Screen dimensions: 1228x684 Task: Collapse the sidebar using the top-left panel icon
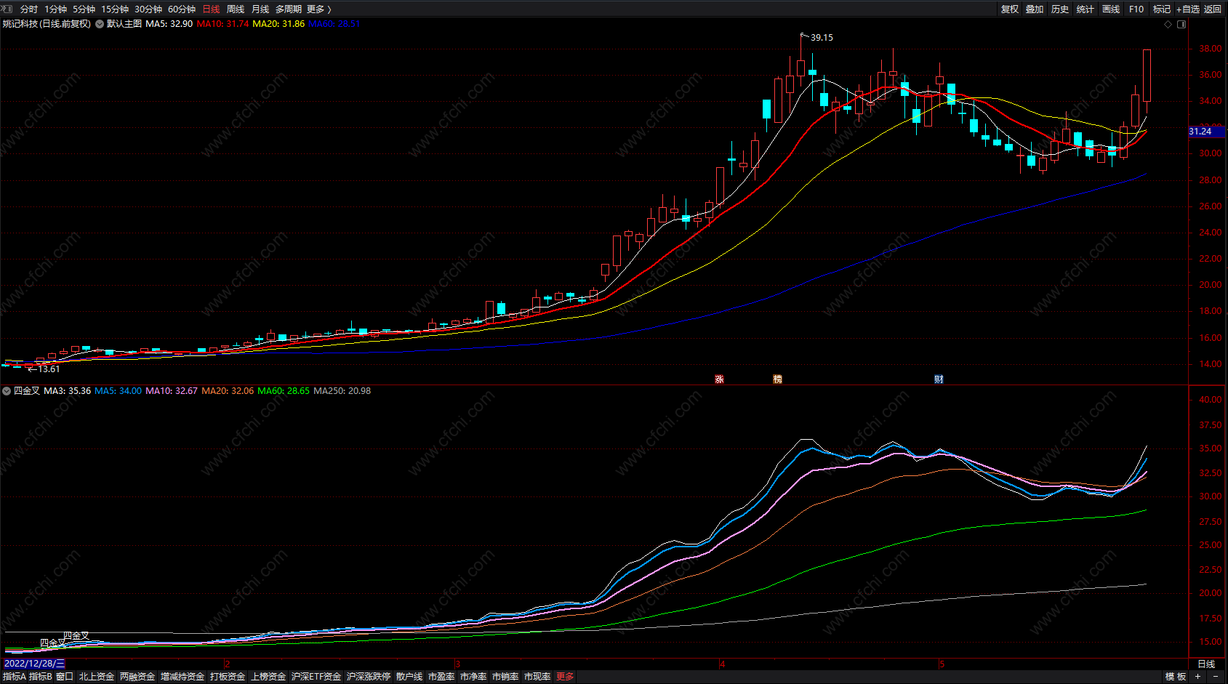7,9
